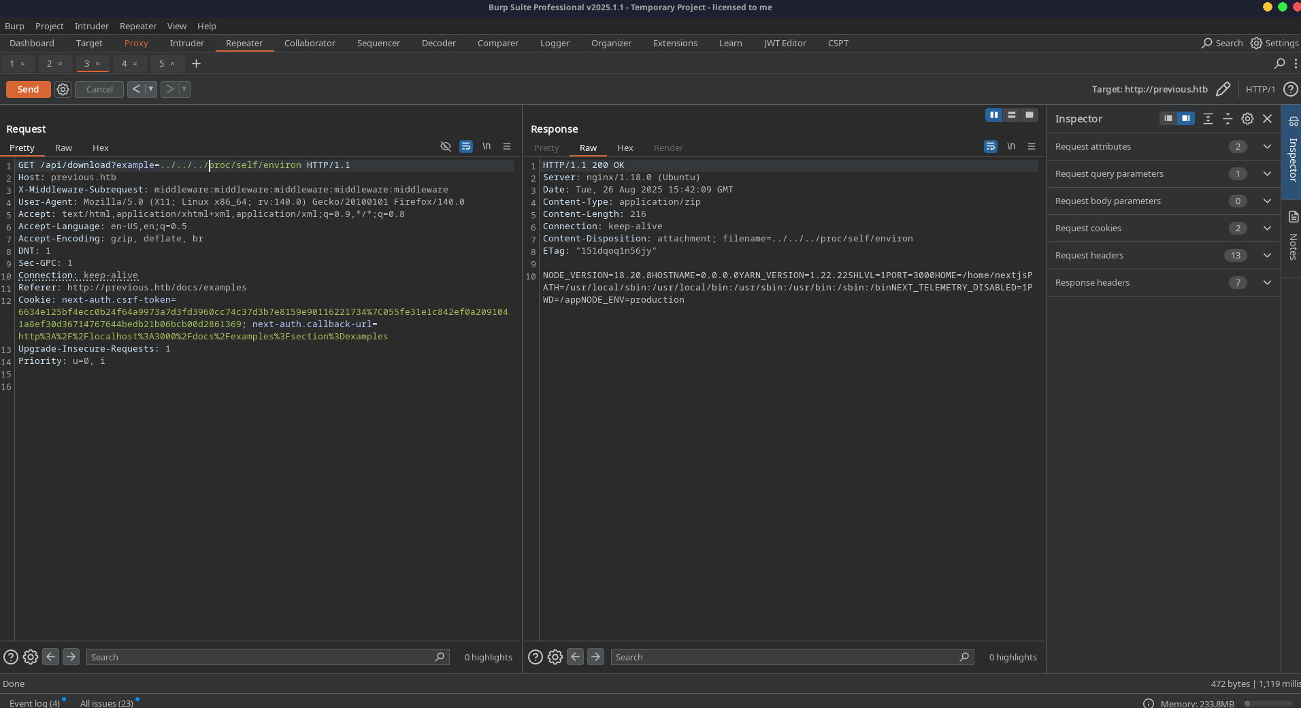1301x708 pixels.
Task: Click the search magnifier in the repeater tab bar
Action: [x=1279, y=63]
